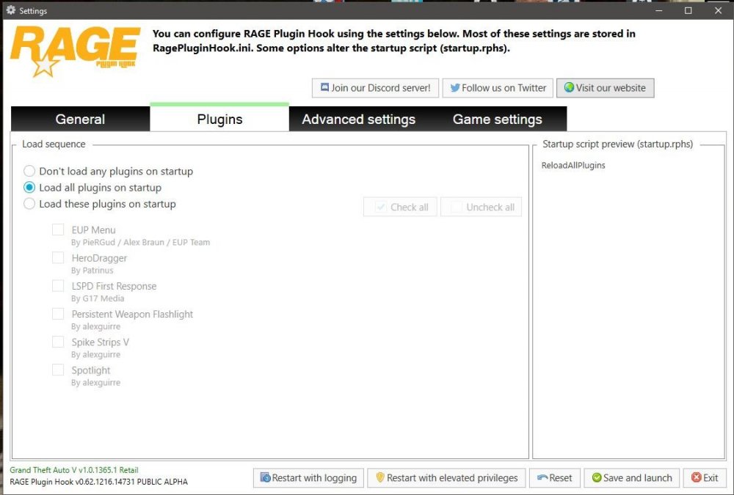
Task: Click the Persistent Weapon Flashlight label
Action: point(132,314)
